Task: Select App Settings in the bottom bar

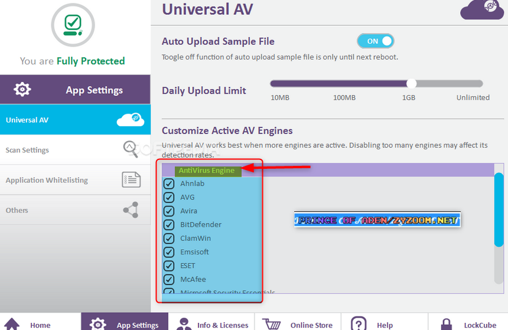Action: [x=125, y=322]
